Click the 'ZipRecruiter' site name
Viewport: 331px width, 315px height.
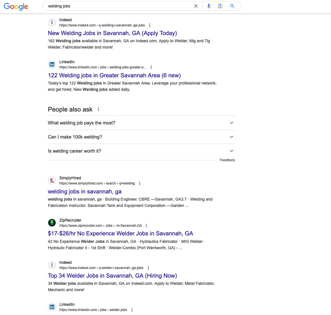70,220
